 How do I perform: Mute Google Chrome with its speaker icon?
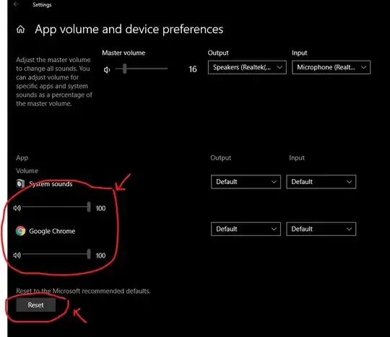click(x=17, y=255)
